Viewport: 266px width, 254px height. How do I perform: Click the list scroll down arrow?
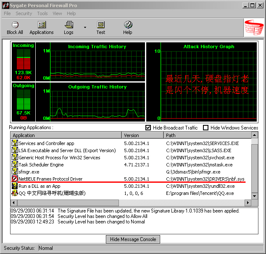pyautogui.click(x=255, y=196)
